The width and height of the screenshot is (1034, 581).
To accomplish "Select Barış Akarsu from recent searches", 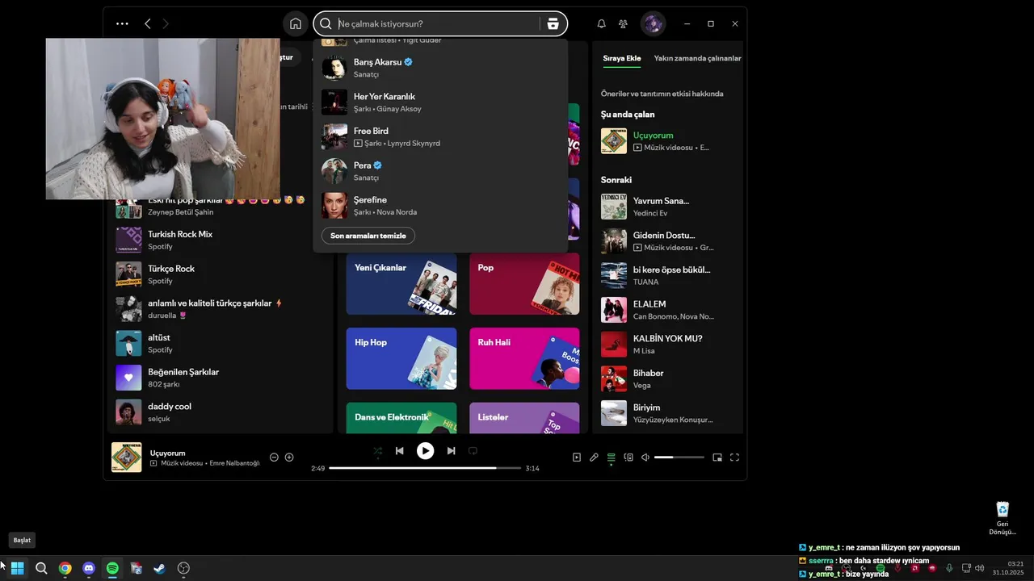I will 440,68.
